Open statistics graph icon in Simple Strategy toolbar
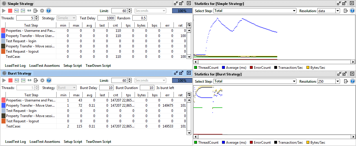 click(x=17, y=11)
